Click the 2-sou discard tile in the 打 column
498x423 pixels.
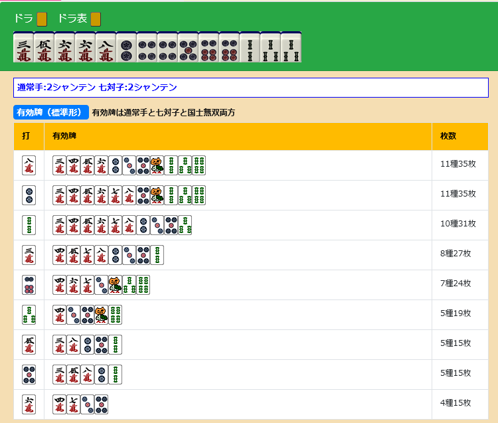coord(29,225)
